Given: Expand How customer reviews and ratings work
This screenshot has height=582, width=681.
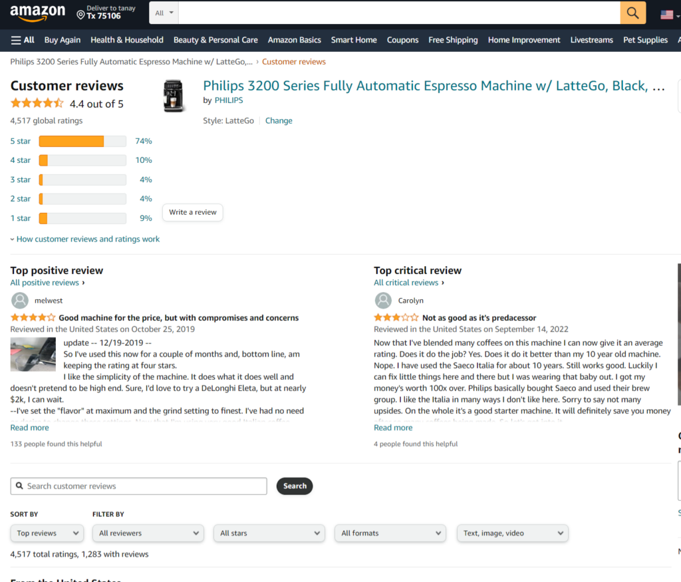Looking at the screenshot, I should pyautogui.click(x=85, y=239).
